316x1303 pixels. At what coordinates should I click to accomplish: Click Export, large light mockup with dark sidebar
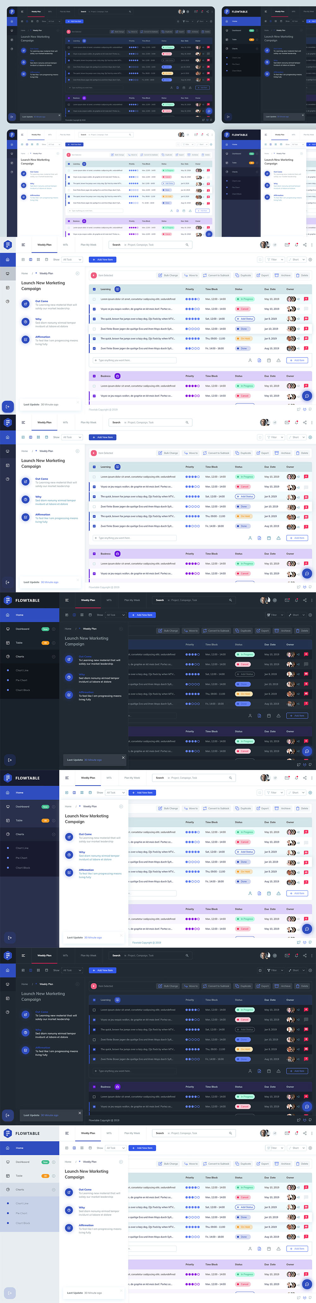coord(262,808)
